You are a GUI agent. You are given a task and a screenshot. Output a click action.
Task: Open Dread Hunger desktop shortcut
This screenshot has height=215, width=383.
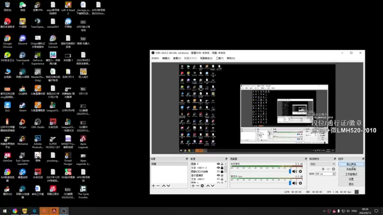68,159
